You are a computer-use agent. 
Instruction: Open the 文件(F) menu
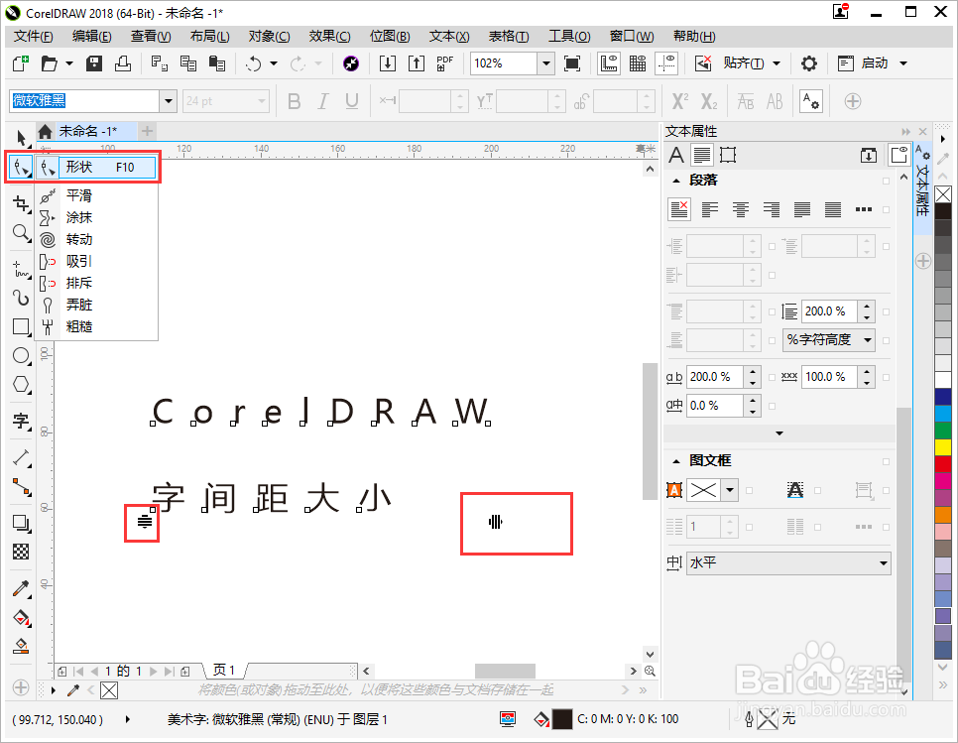click(33, 36)
